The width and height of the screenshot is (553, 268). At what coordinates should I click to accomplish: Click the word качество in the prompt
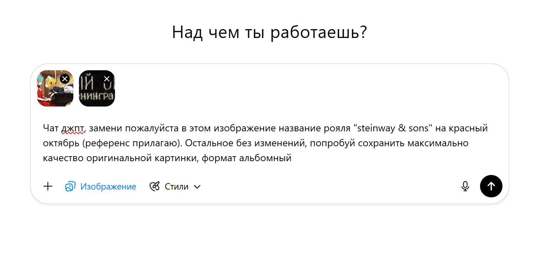coord(63,158)
